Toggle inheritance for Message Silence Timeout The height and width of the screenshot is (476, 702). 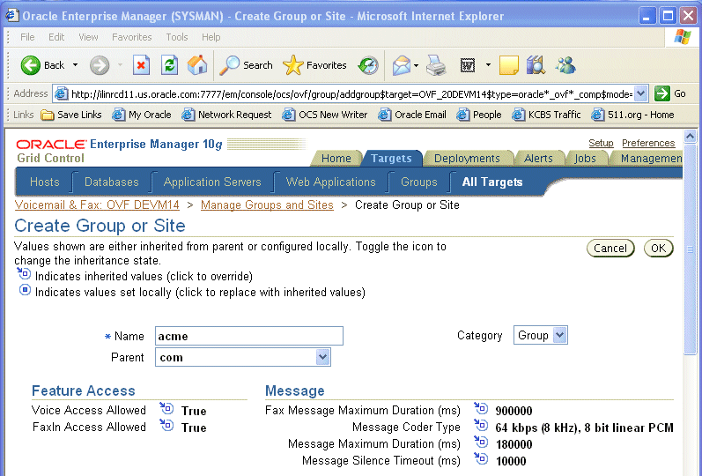click(481, 458)
